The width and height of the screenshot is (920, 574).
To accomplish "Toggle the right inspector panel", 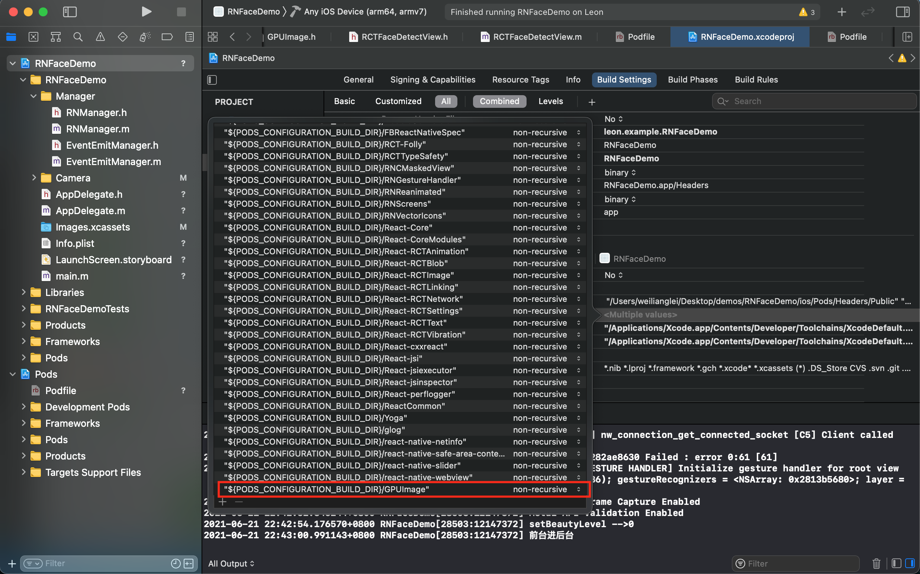I will 903,12.
